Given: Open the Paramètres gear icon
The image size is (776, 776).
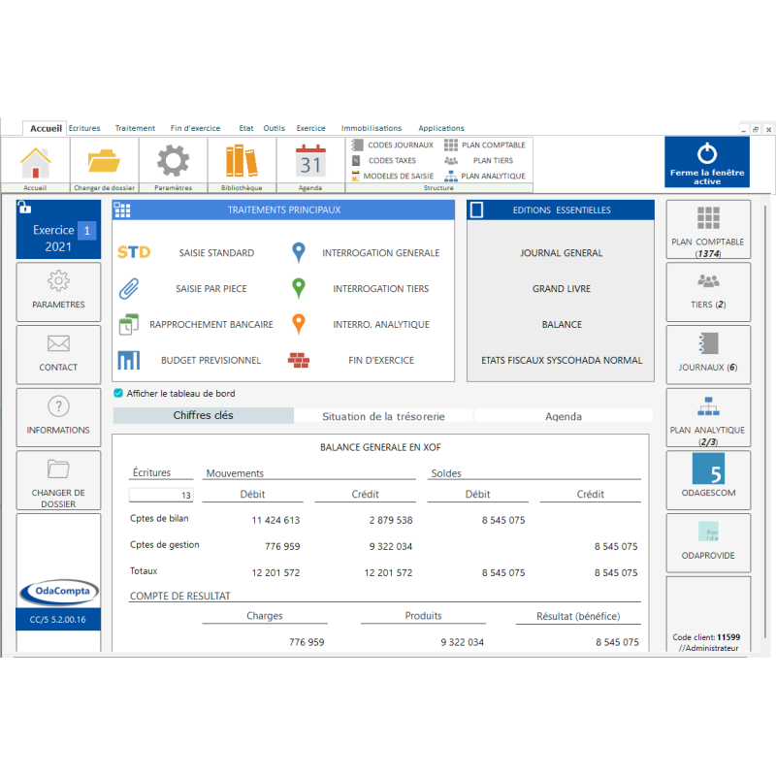Looking at the screenshot, I should tap(173, 160).
